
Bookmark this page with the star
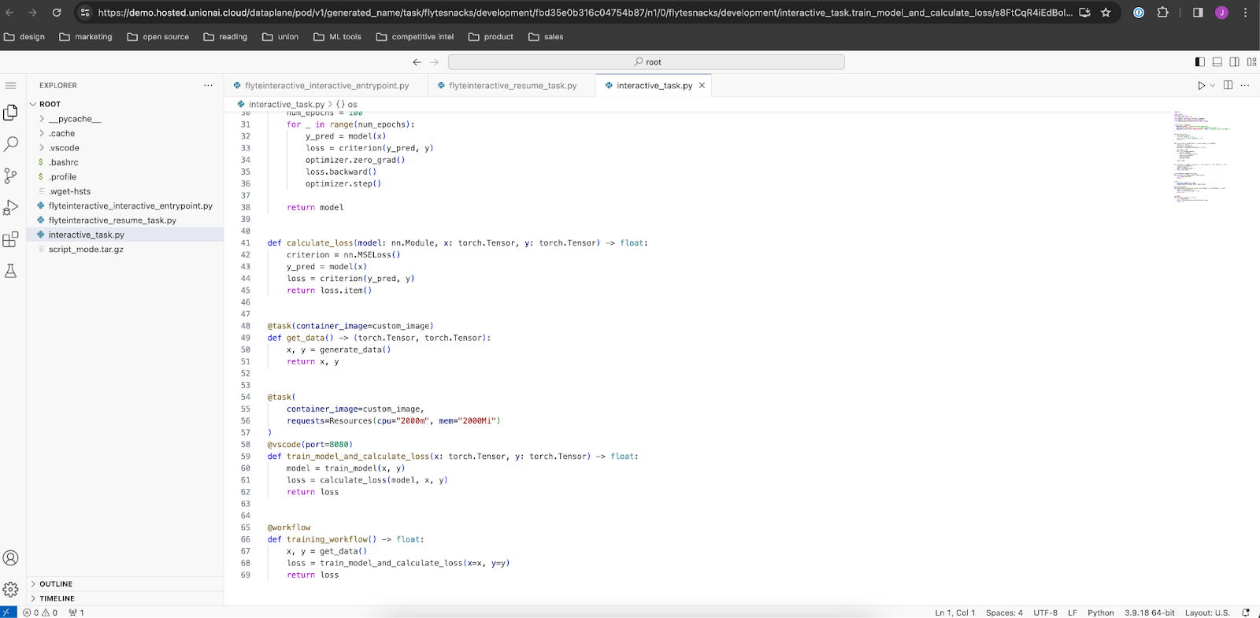[x=1106, y=13]
